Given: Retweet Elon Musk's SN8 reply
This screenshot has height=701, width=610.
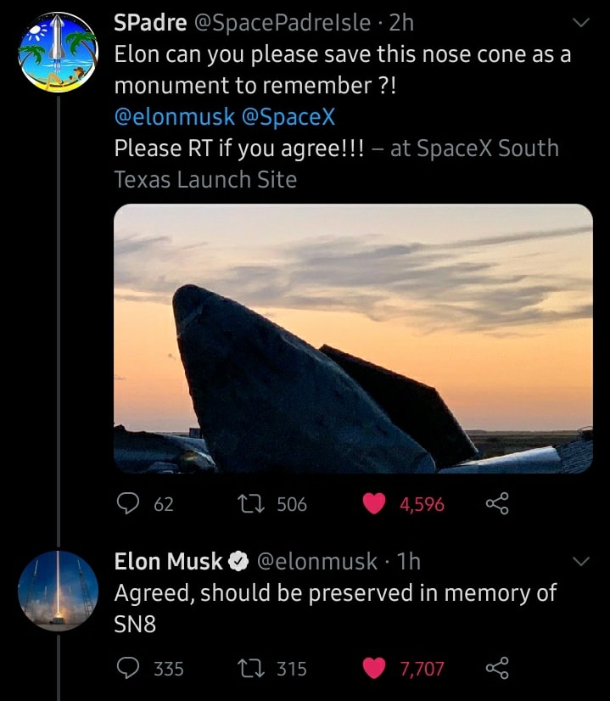Looking at the screenshot, I should pyautogui.click(x=252, y=669).
